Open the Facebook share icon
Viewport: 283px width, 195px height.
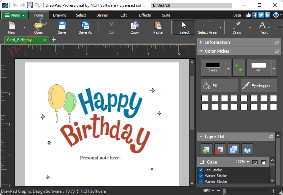255,15
